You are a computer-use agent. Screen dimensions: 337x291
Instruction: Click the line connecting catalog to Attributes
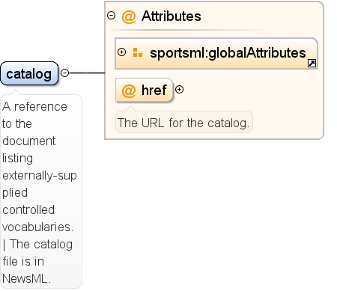pyautogui.click(x=87, y=73)
